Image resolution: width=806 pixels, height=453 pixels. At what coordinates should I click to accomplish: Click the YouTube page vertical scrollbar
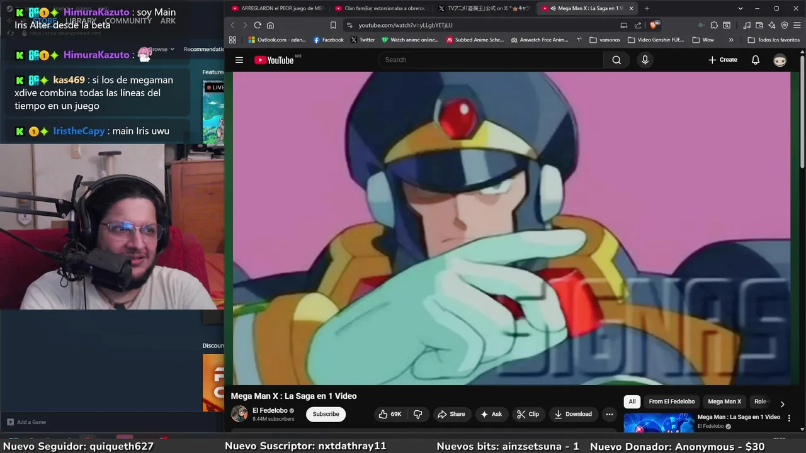(x=802, y=113)
